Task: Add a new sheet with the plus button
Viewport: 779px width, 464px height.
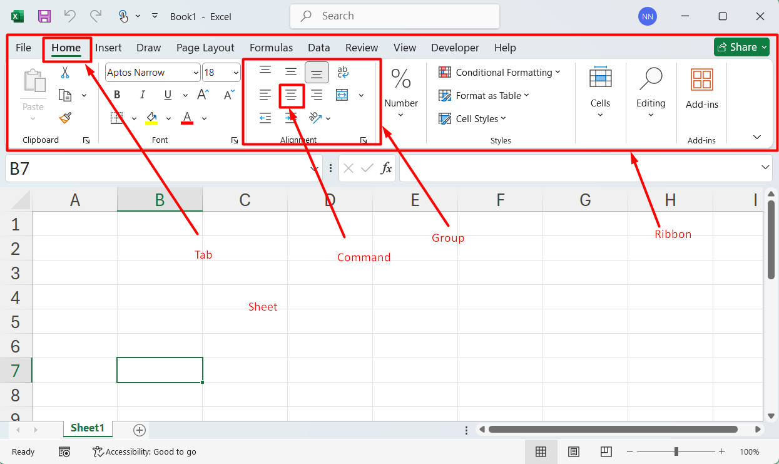Action: [x=139, y=430]
